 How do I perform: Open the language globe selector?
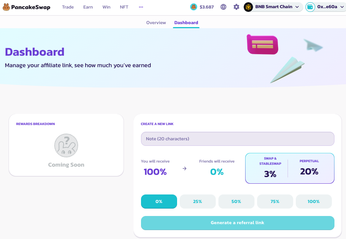[x=223, y=7]
